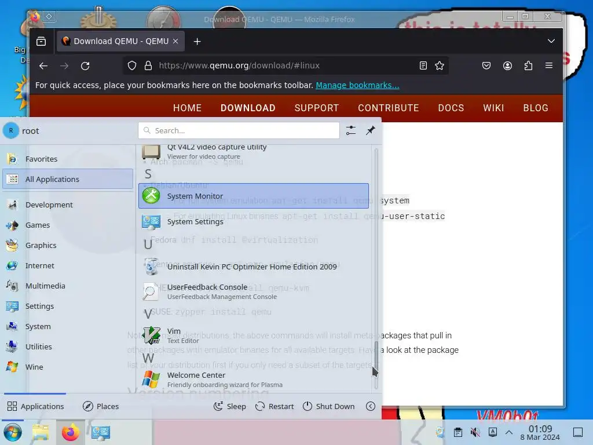Click the taskbar Start orb button
The image size is (593, 445).
coord(13,432)
